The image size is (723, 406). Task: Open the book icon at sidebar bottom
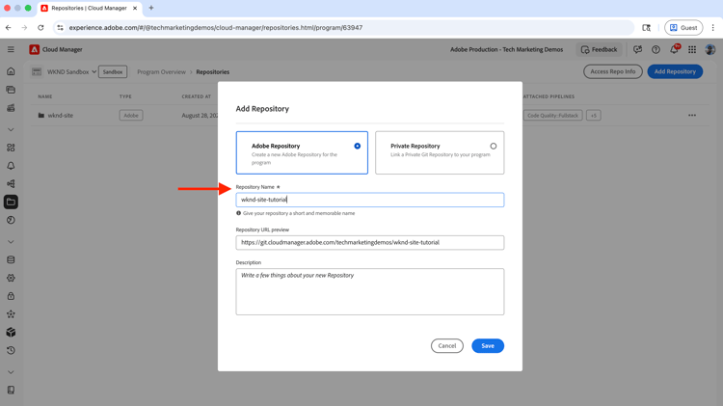[x=11, y=391]
